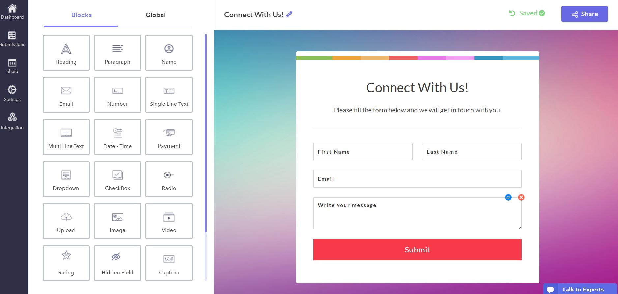Image resolution: width=618 pixels, height=294 pixels.
Task: Switch to the Global tab
Action: point(156,15)
